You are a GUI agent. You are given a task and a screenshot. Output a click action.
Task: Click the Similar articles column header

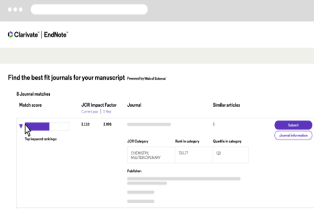pyautogui.click(x=226, y=105)
